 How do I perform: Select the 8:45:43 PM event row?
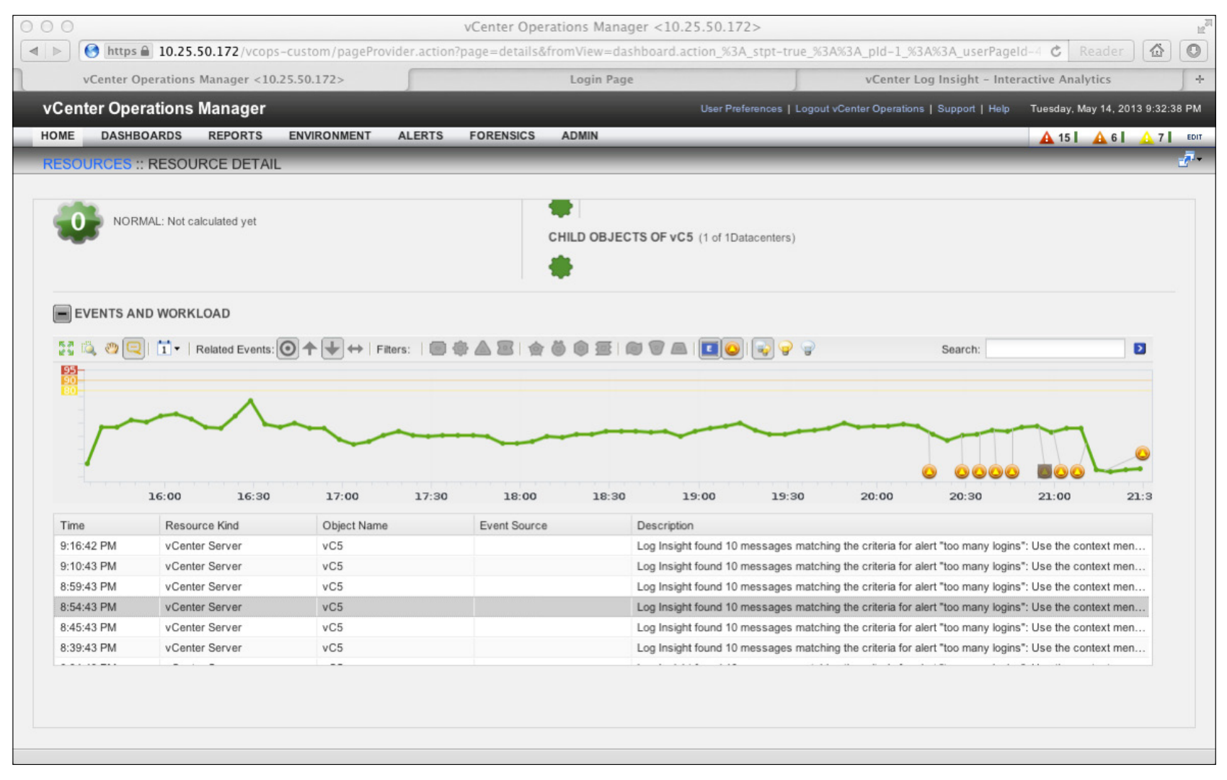tap(603, 627)
